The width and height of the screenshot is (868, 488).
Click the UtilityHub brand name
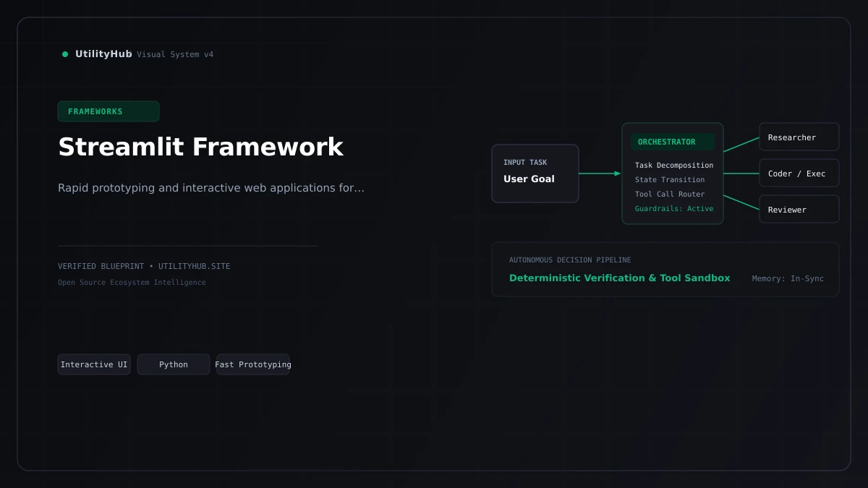(103, 54)
